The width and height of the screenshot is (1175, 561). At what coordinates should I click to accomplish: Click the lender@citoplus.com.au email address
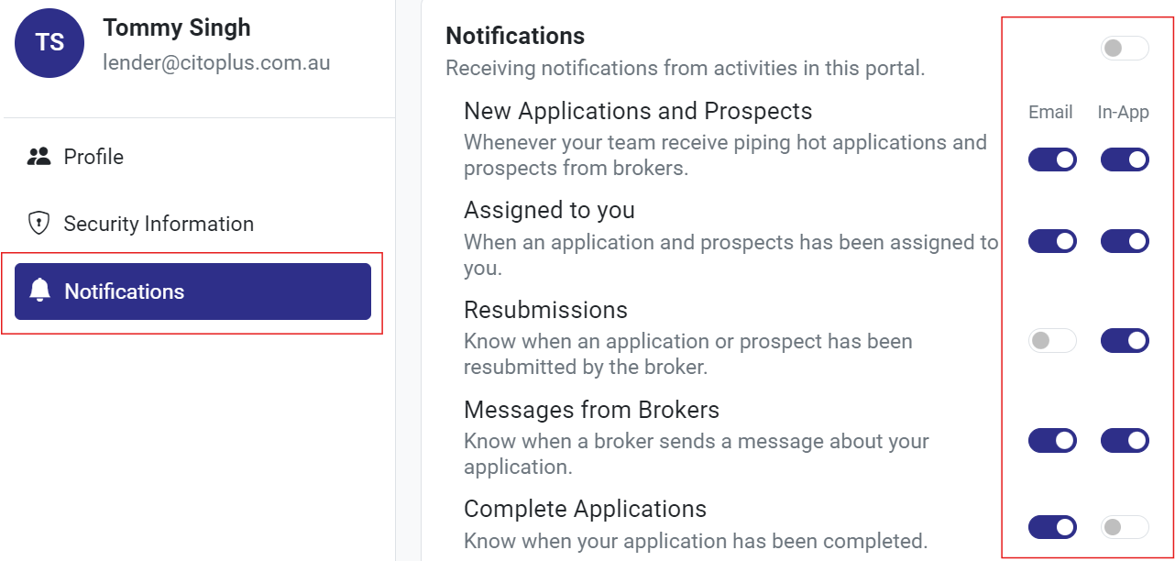(x=216, y=63)
